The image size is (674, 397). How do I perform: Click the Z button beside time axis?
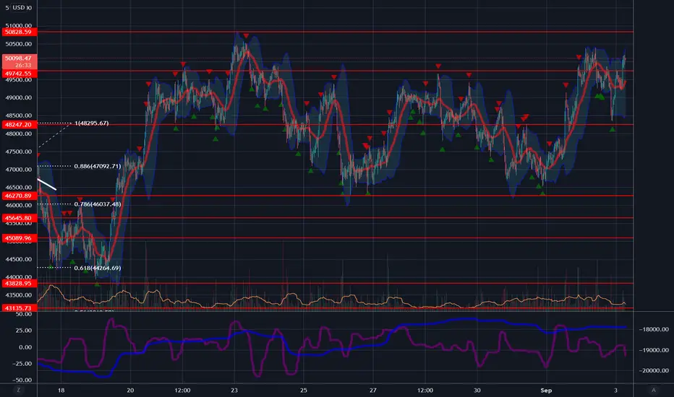[18, 390]
